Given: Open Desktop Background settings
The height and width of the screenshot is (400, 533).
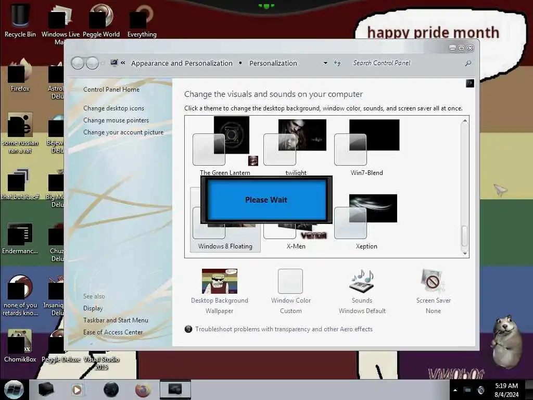Looking at the screenshot, I should (220, 292).
